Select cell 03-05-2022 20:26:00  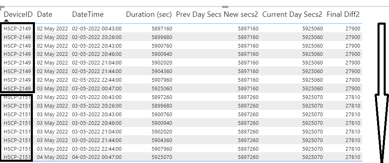(97, 106)
